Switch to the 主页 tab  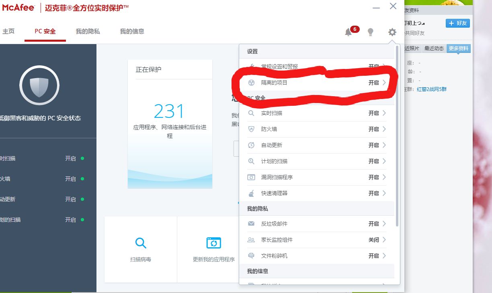(x=8, y=31)
